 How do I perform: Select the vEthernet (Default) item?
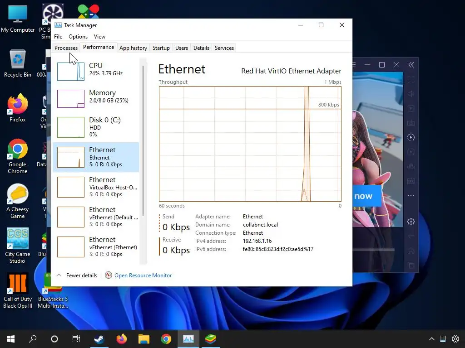click(x=96, y=217)
